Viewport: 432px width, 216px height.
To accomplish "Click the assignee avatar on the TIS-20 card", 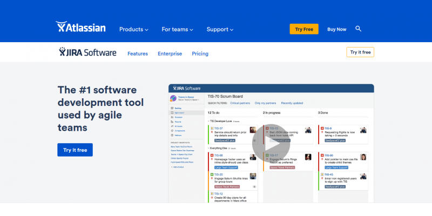I will click(x=253, y=176).
